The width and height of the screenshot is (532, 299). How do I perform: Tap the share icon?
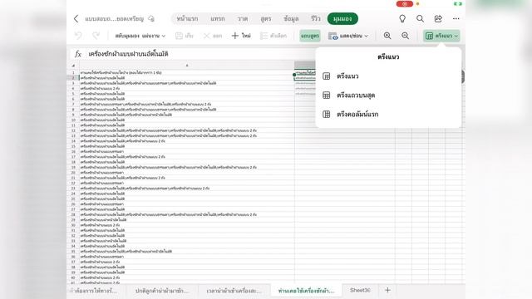tap(438, 18)
